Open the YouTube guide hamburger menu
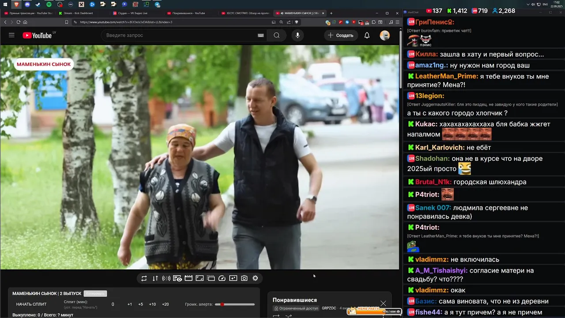 (11, 35)
